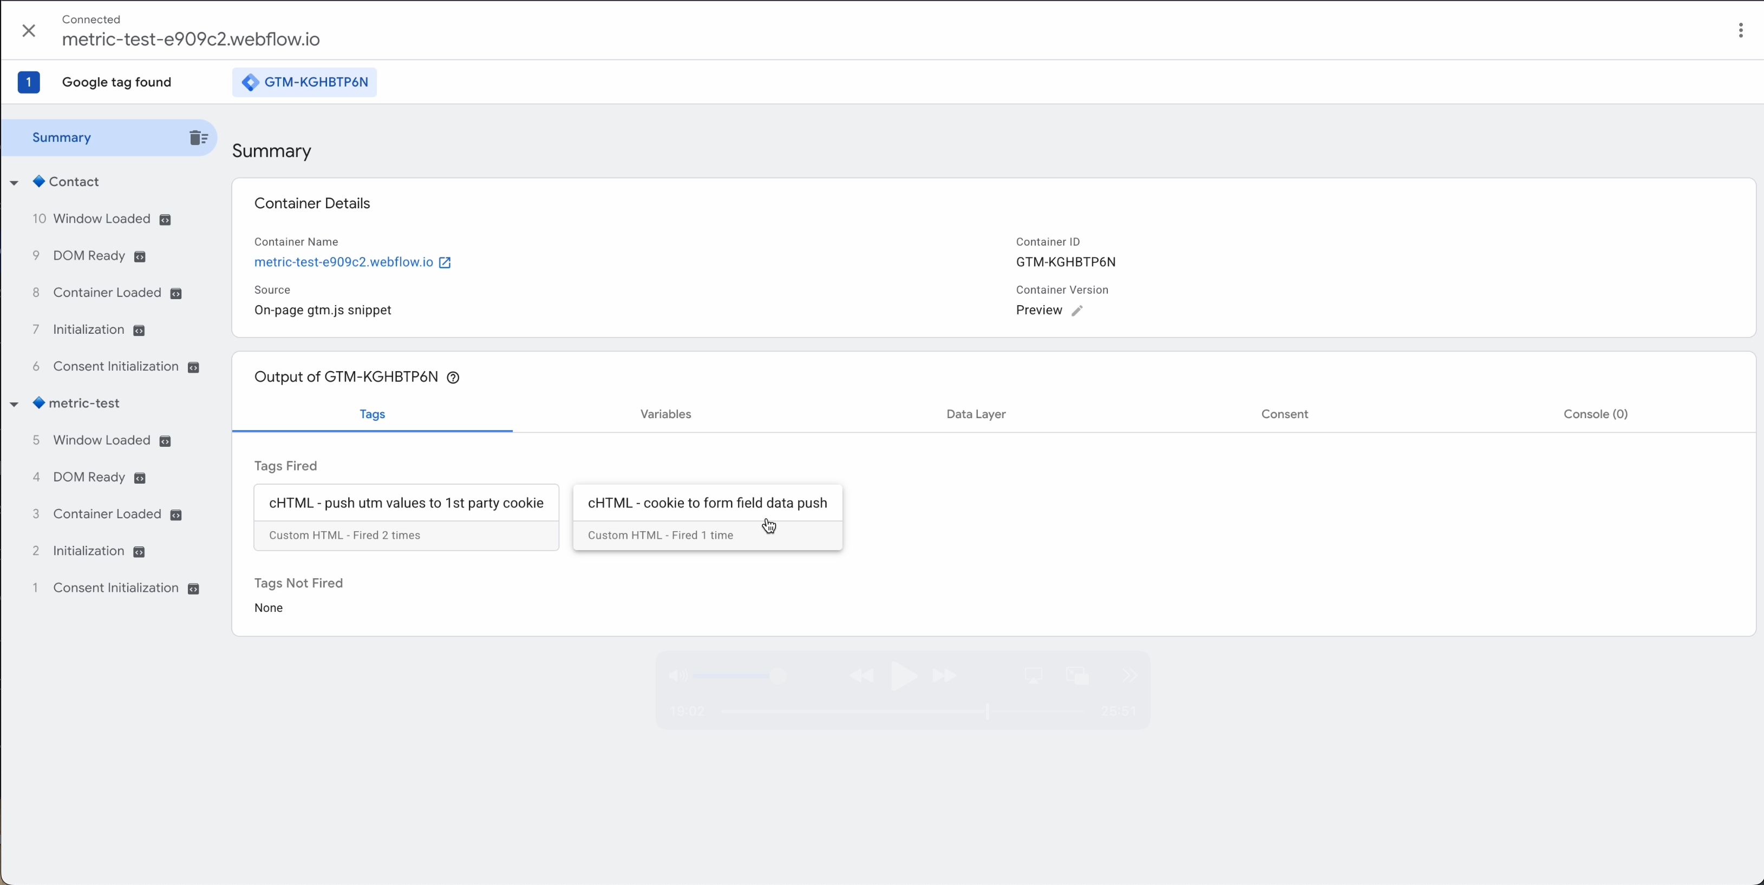Open event 3 Container Loaded
Screen dimensions: 1764x885
pos(107,514)
